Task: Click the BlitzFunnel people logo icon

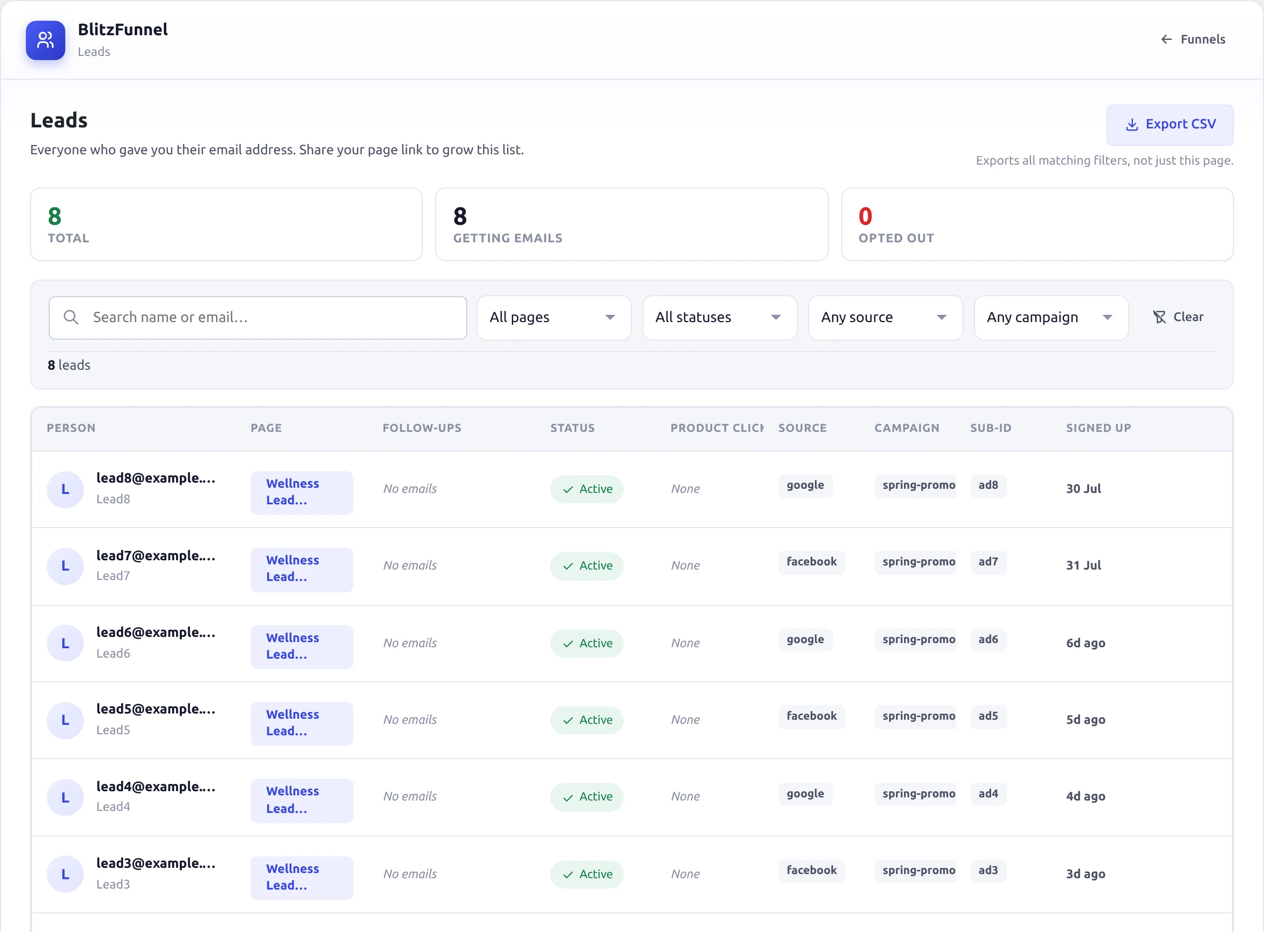Action: pos(45,40)
